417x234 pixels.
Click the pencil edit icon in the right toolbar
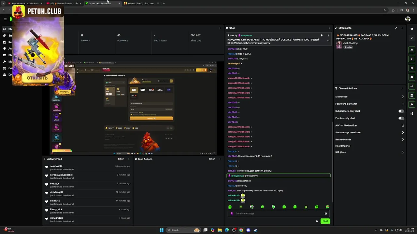tap(412, 38)
